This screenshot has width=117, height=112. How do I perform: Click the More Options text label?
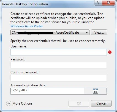pyautogui.click(x=23, y=103)
